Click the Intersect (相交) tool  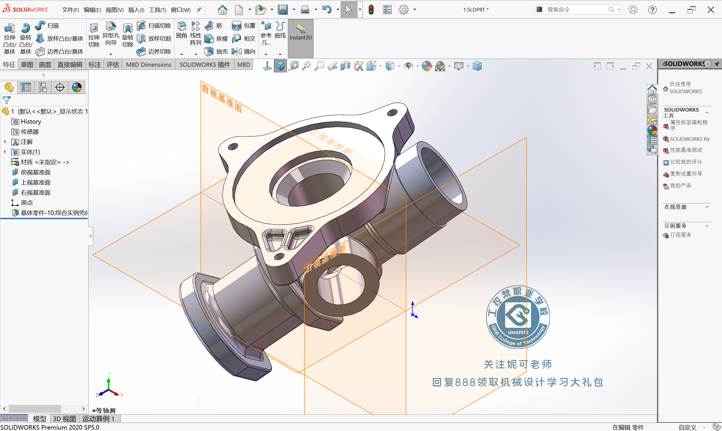(243, 38)
